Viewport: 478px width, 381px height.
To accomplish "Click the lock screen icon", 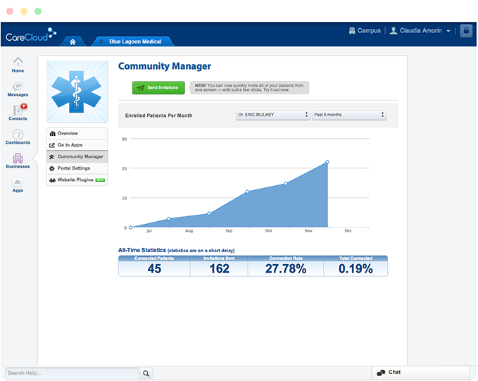I will click(466, 30).
